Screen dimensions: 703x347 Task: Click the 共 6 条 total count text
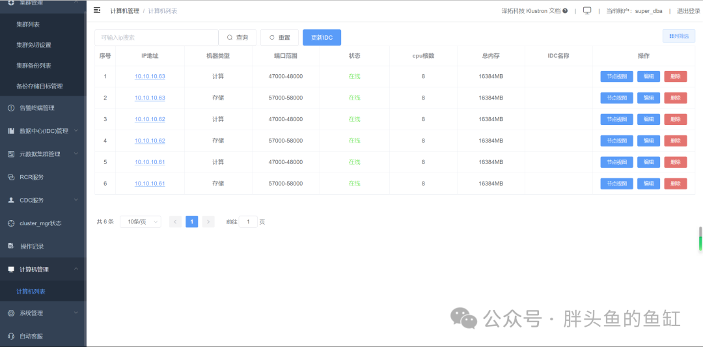pos(105,221)
